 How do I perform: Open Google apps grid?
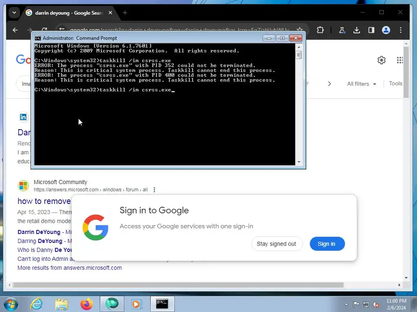[400, 60]
